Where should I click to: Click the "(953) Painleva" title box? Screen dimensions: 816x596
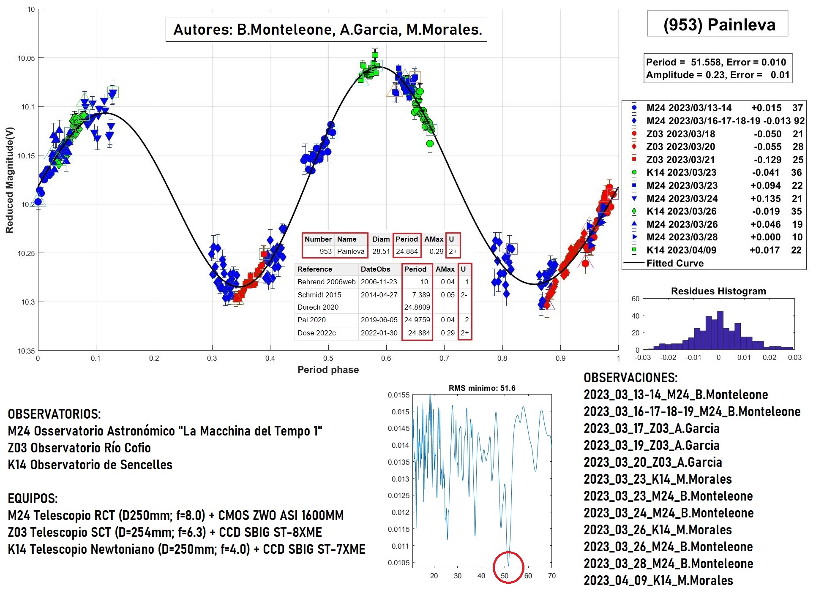coord(717,24)
